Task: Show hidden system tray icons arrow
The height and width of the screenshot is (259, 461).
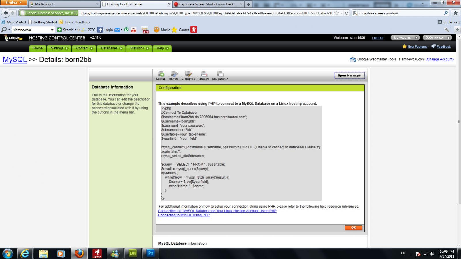Action: tap(411, 254)
